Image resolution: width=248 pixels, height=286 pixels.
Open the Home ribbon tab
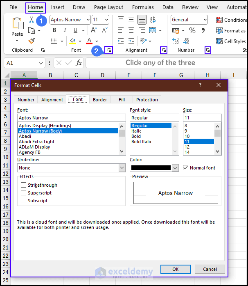click(36, 7)
